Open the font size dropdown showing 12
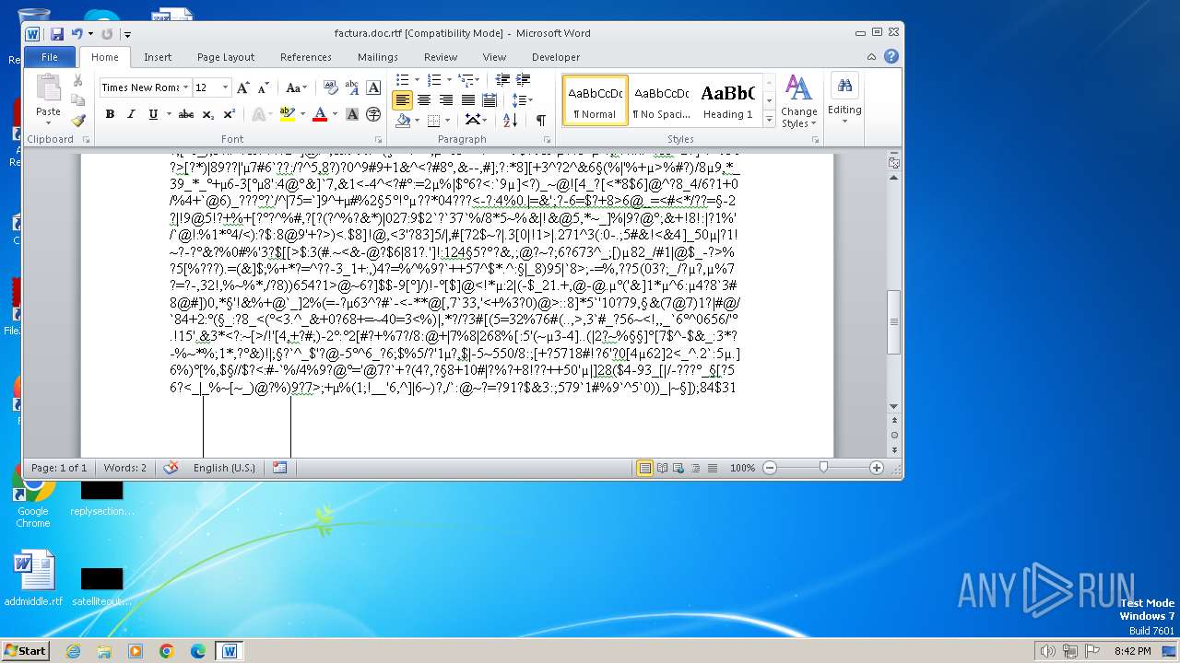Viewport: 1180px width, 663px height. click(225, 87)
